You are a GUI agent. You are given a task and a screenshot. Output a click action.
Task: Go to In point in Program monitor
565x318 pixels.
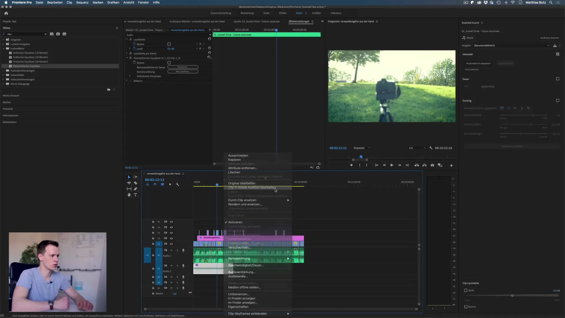(377, 165)
